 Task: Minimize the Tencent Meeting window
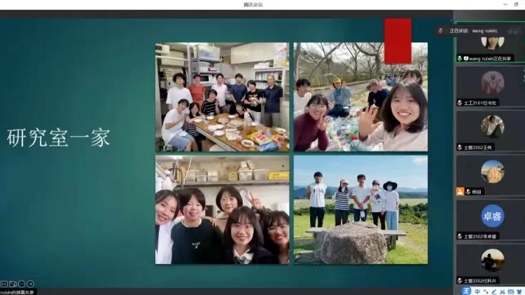tap(505, 5)
